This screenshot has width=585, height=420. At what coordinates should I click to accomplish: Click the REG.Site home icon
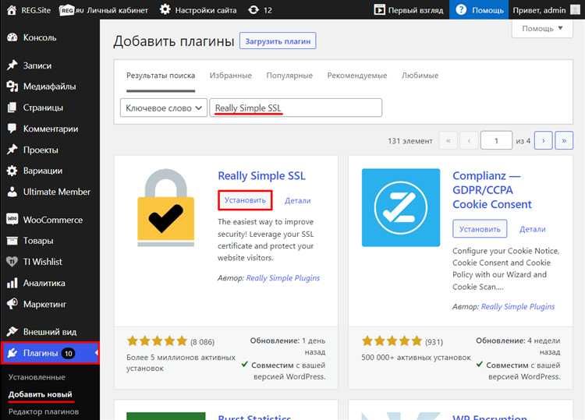[12, 10]
